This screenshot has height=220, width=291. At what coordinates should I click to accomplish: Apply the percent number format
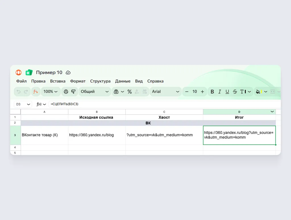tap(130, 92)
